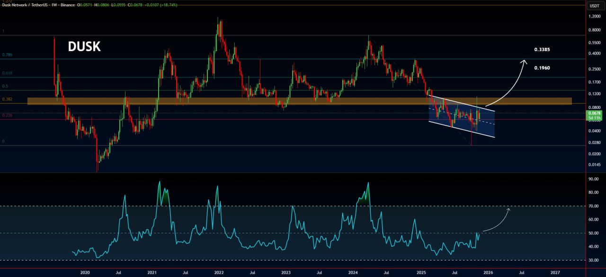Click the 0.382 Fibonacci level label
This screenshot has width=606, height=277.
tap(7, 99)
